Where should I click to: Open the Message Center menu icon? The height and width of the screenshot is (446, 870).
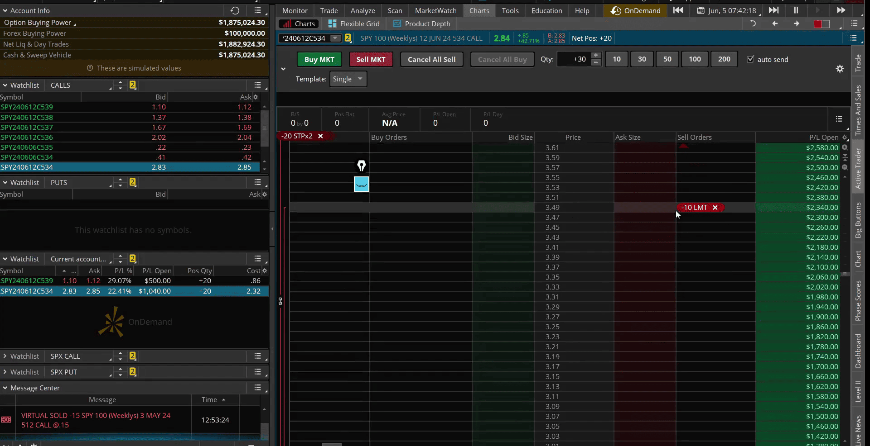click(x=257, y=388)
